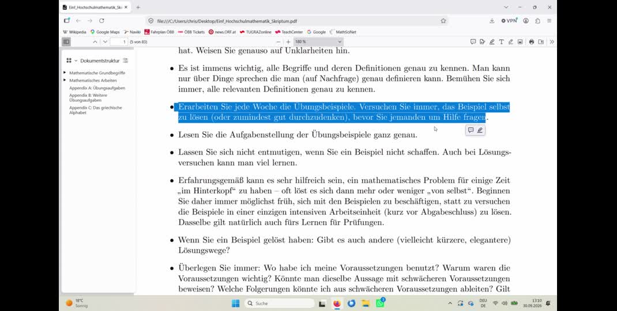Open a new browser tab

click(x=138, y=7)
